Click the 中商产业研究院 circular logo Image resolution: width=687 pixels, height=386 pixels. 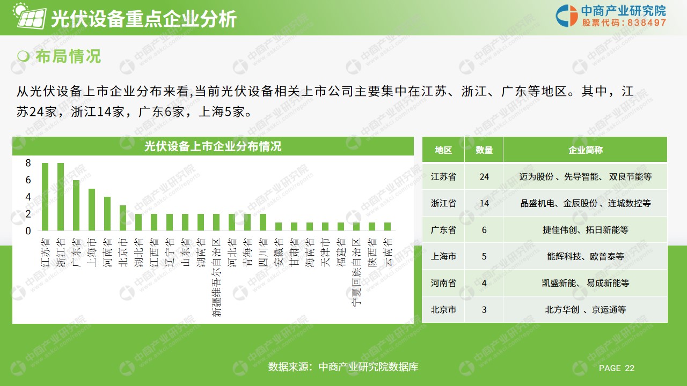pyautogui.click(x=566, y=16)
